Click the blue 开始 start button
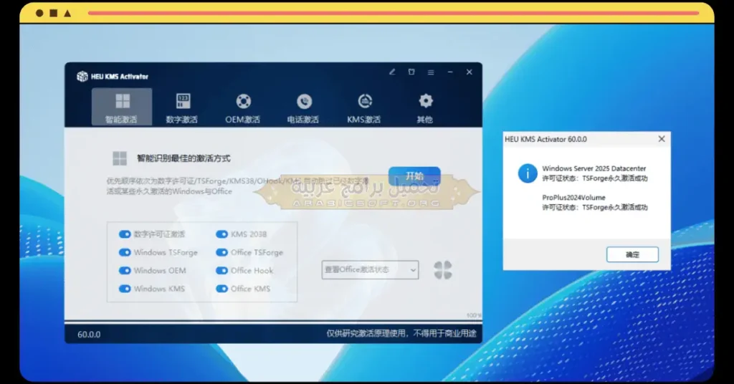 click(414, 176)
